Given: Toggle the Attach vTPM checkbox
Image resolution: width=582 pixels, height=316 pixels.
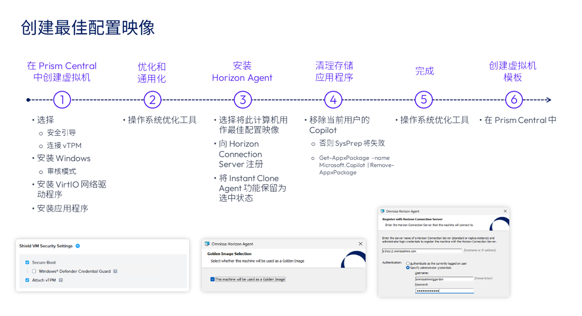Looking at the screenshot, I should click(28, 280).
